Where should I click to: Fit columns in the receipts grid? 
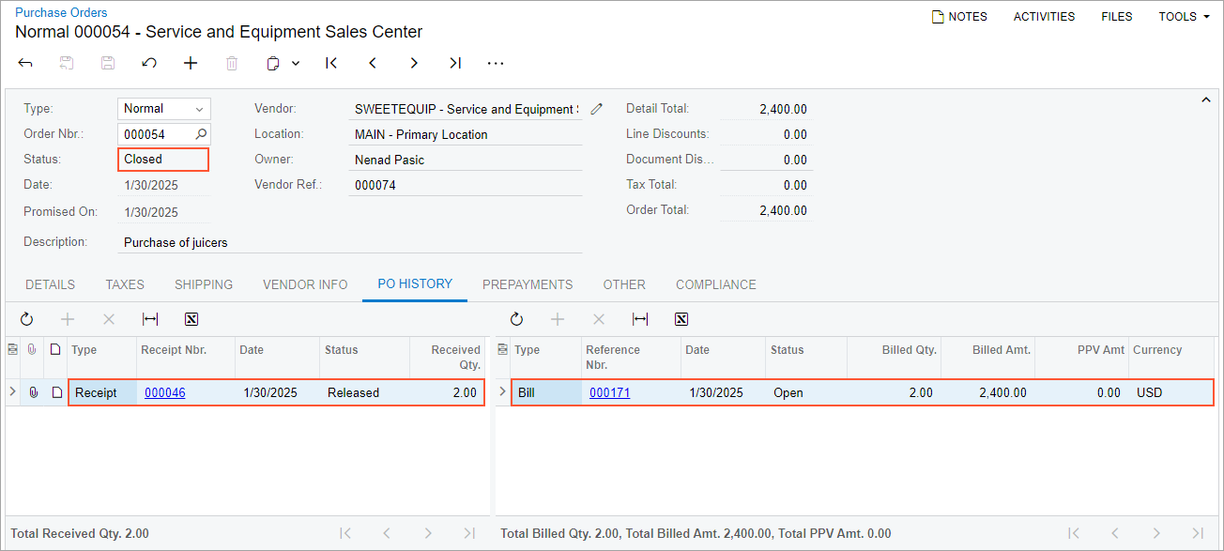click(150, 319)
